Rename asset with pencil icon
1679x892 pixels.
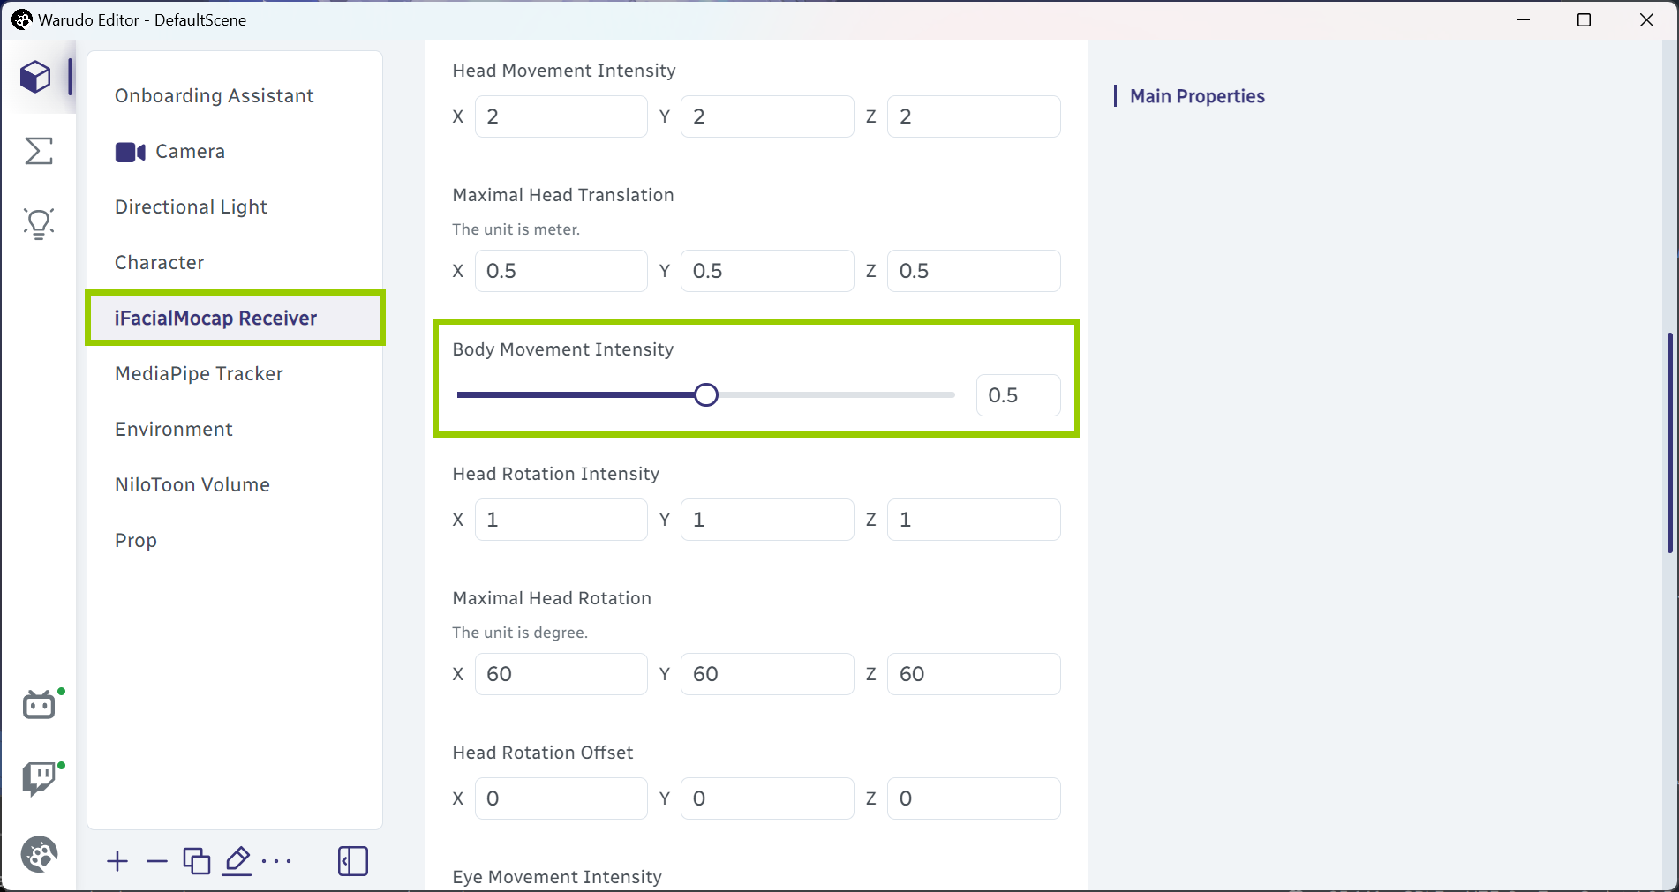pyautogui.click(x=237, y=861)
